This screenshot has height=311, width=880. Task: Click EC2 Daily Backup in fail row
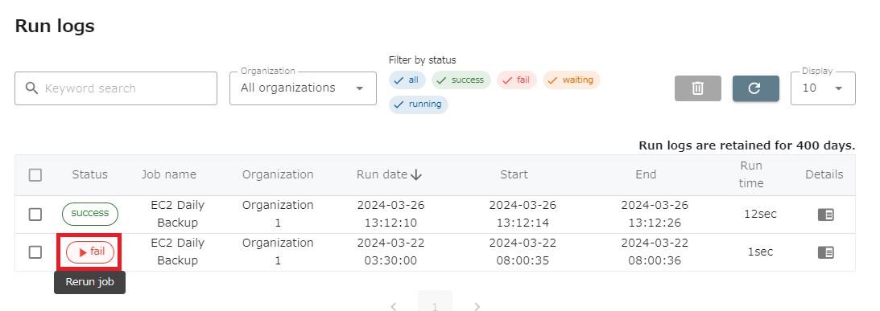click(177, 252)
